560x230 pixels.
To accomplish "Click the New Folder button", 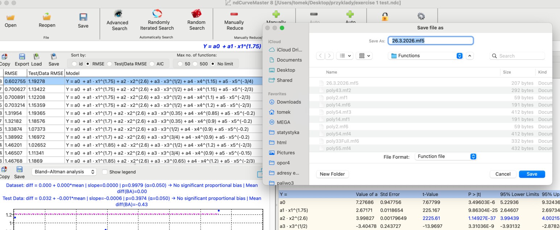I will tap(332, 174).
